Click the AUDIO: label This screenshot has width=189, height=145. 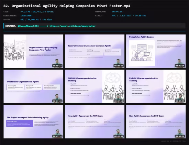pyautogui.click(x=7, y=19)
